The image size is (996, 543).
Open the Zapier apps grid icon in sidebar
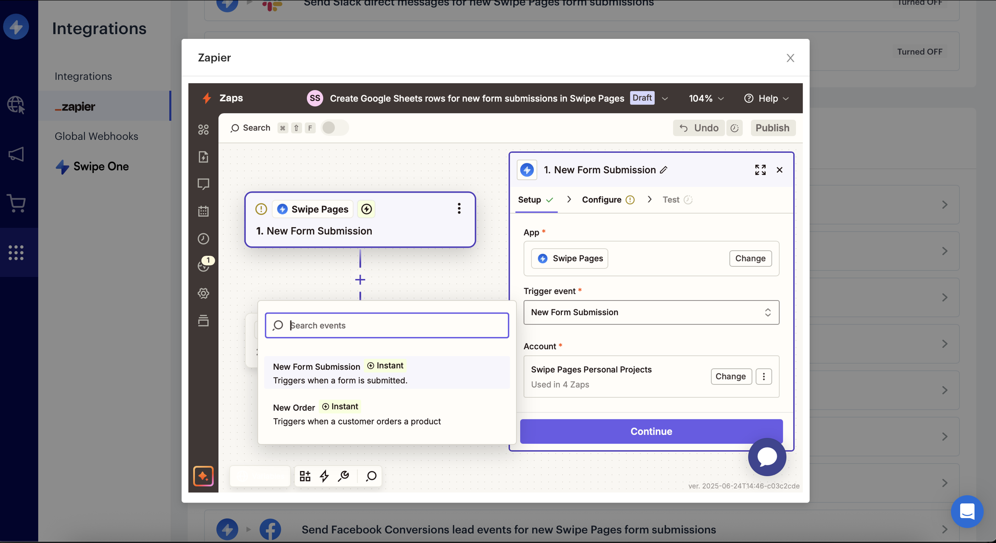tap(203, 129)
